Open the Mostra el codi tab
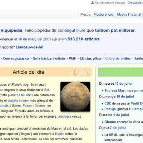The image size is (143, 143). pyautogui.click(x=104, y=15)
